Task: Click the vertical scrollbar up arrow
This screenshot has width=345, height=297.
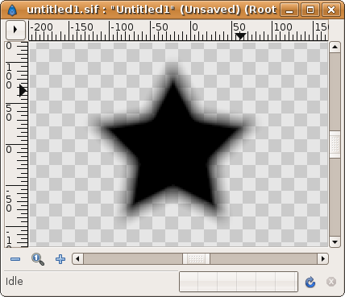Action: 335,47
